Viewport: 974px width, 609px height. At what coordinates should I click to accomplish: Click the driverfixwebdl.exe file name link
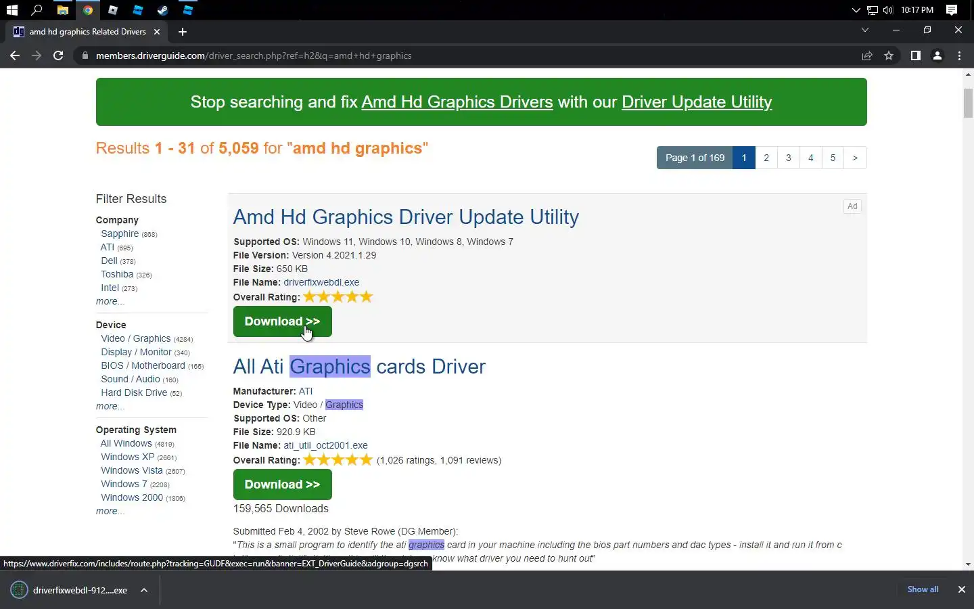coord(321,282)
